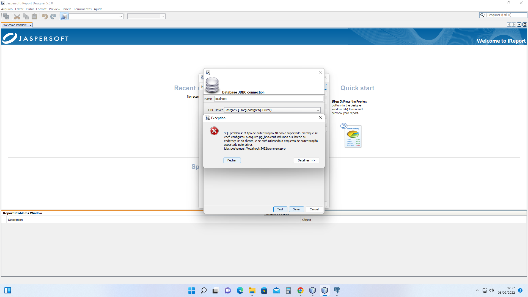Click the Redo arrow in toolbar
Image resolution: width=528 pixels, height=297 pixels.
click(53, 16)
